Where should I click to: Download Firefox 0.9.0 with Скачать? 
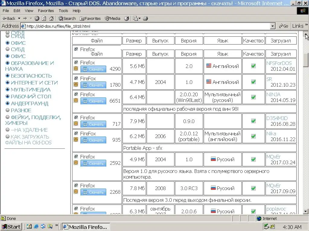tap(93, 124)
